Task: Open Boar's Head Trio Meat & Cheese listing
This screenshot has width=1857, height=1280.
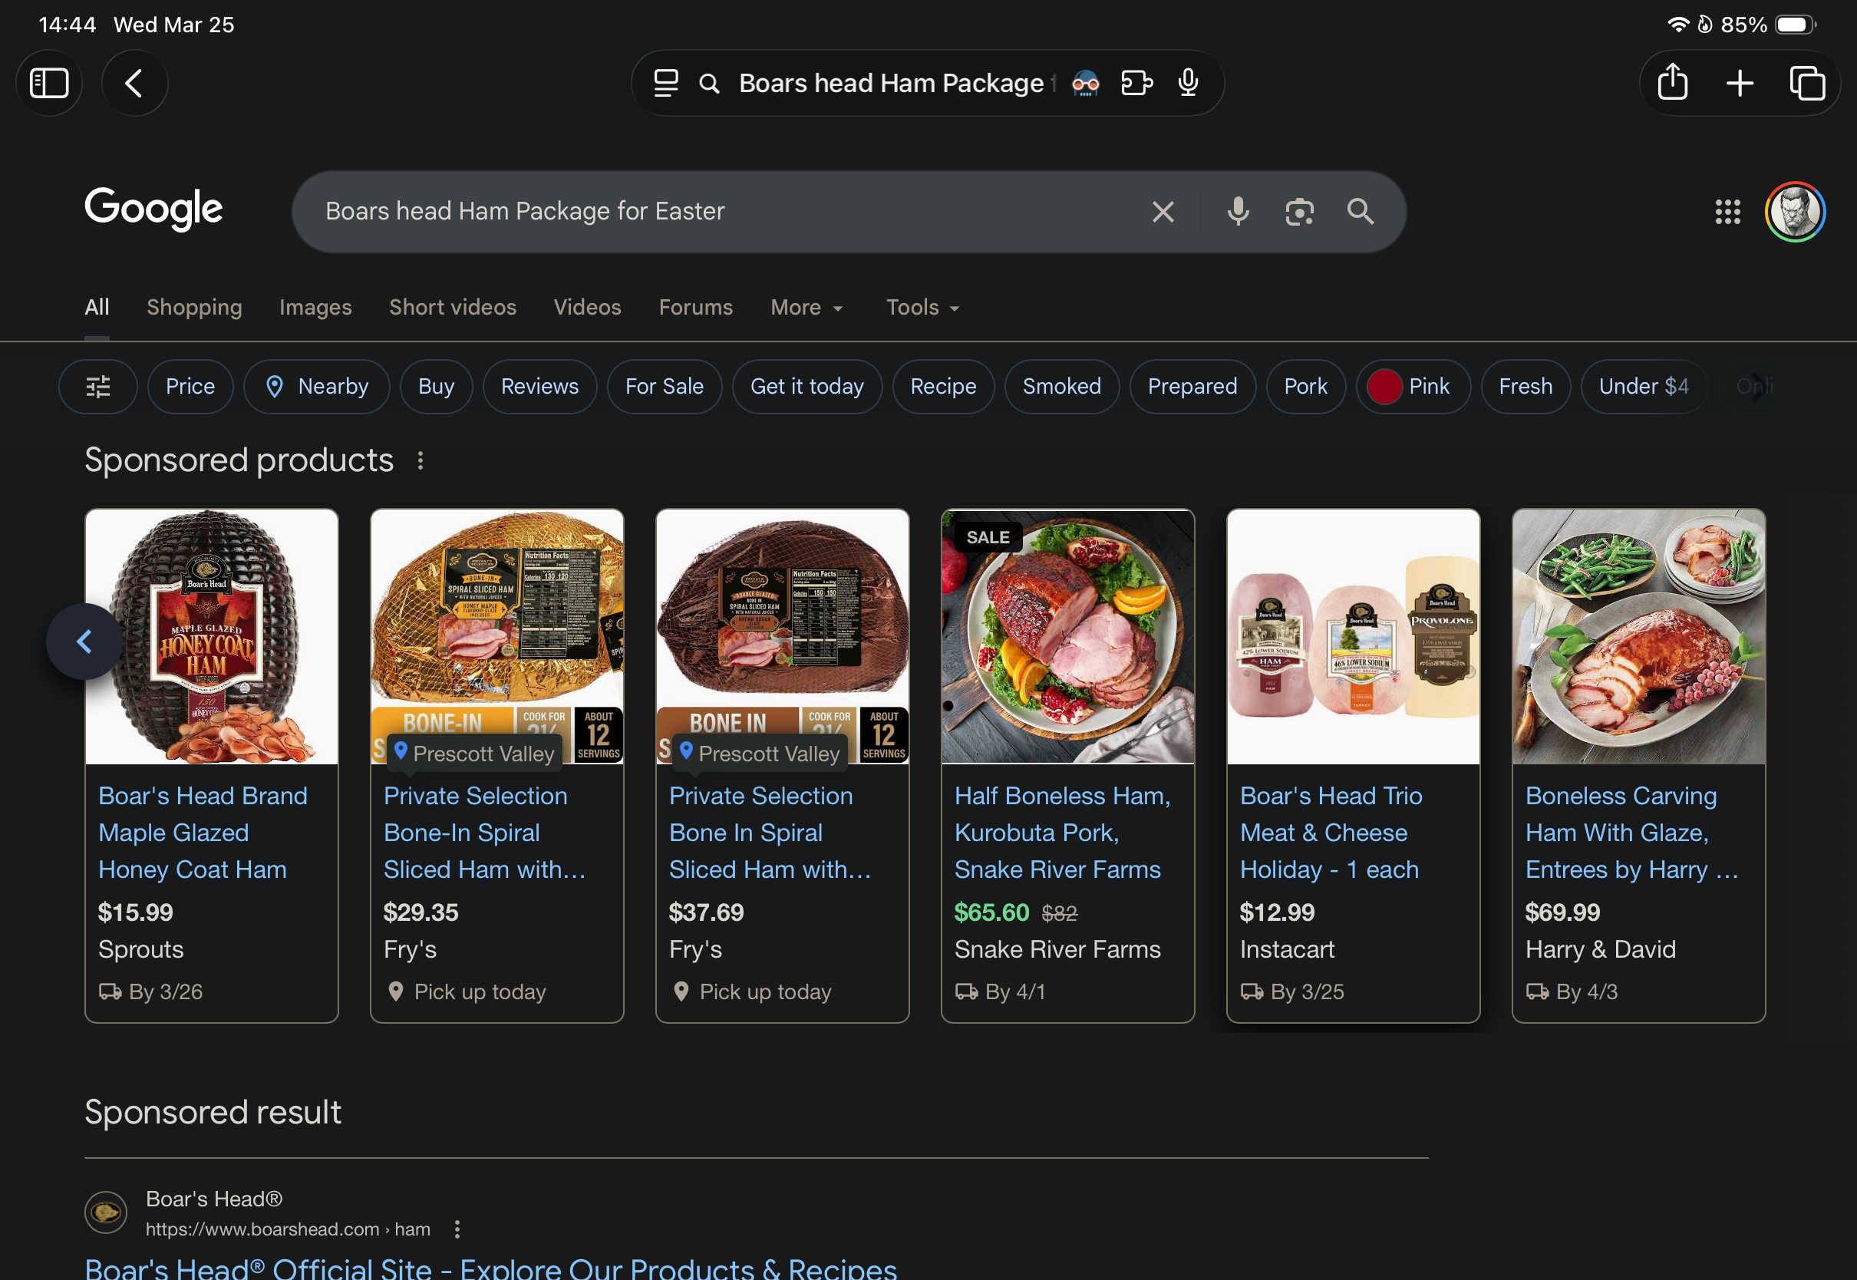Action: coord(1331,833)
